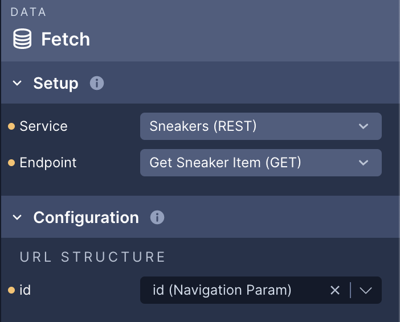This screenshot has height=322, width=400.
Task: Click the Endpoint field label
Action: [48, 163]
